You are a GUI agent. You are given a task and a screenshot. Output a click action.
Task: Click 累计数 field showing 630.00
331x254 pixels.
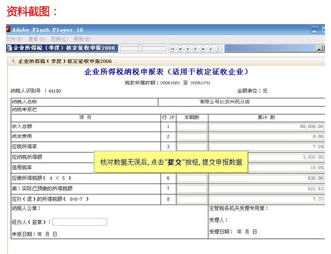266,179
